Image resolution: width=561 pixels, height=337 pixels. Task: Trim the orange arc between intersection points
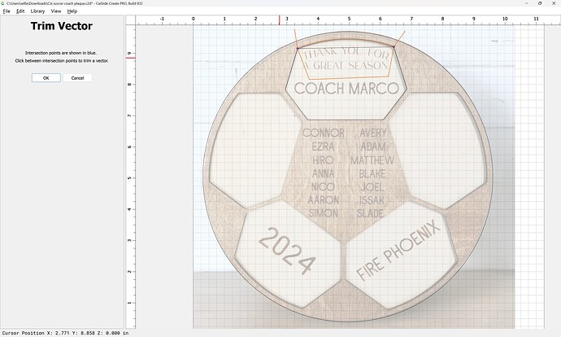(x=346, y=40)
